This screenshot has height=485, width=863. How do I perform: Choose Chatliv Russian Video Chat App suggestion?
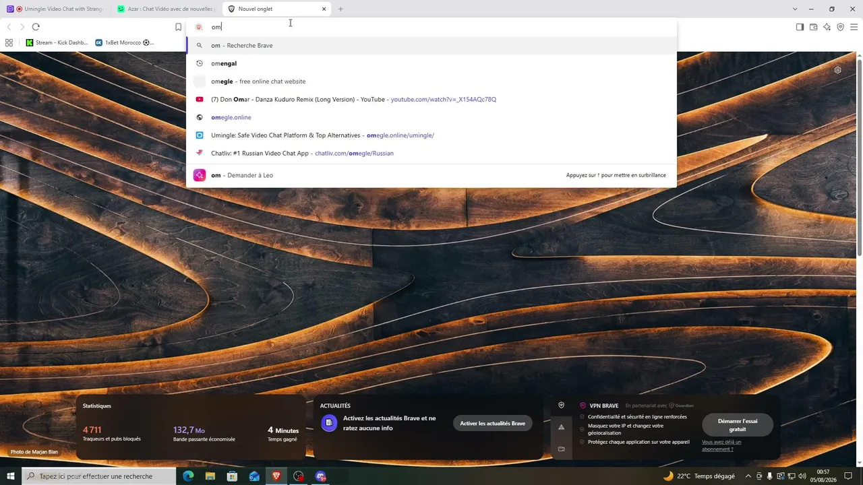tap(431, 153)
